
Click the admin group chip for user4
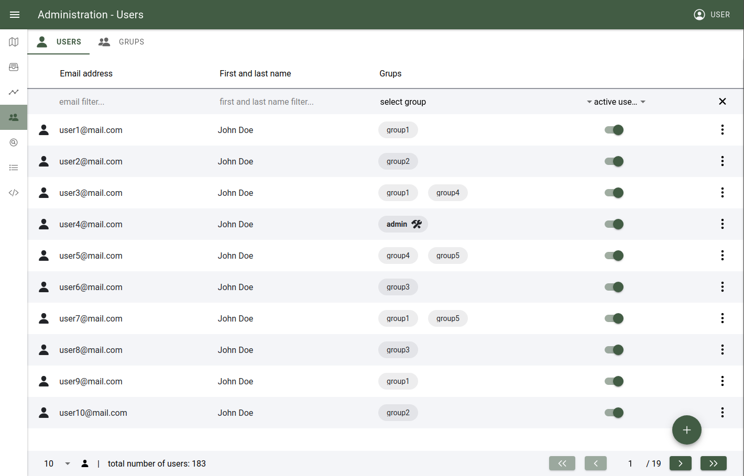[x=403, y=224]
